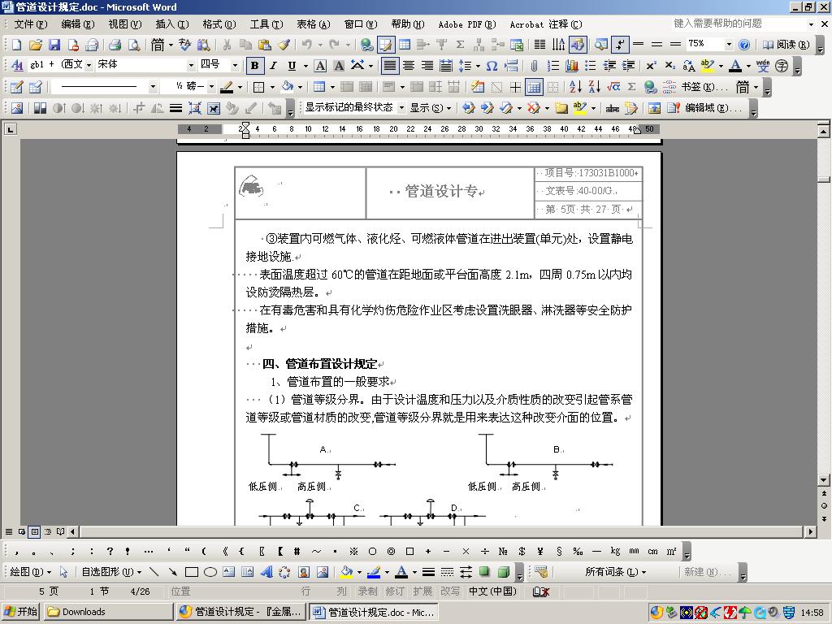832x624 pixels.
Task: Click the Insert Hyperlink globe icon
Action: tap(366, 45)
